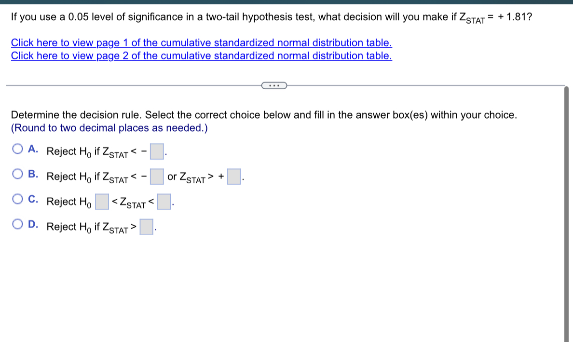Click the first answer box in choice C
Viewport: 573px width, 342px height.
point(102,202)
